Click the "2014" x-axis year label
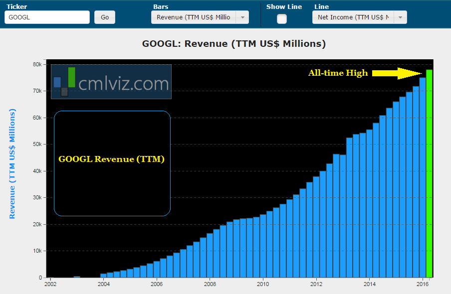This screenshot has width=451, height=294. [x=370, y=284]
